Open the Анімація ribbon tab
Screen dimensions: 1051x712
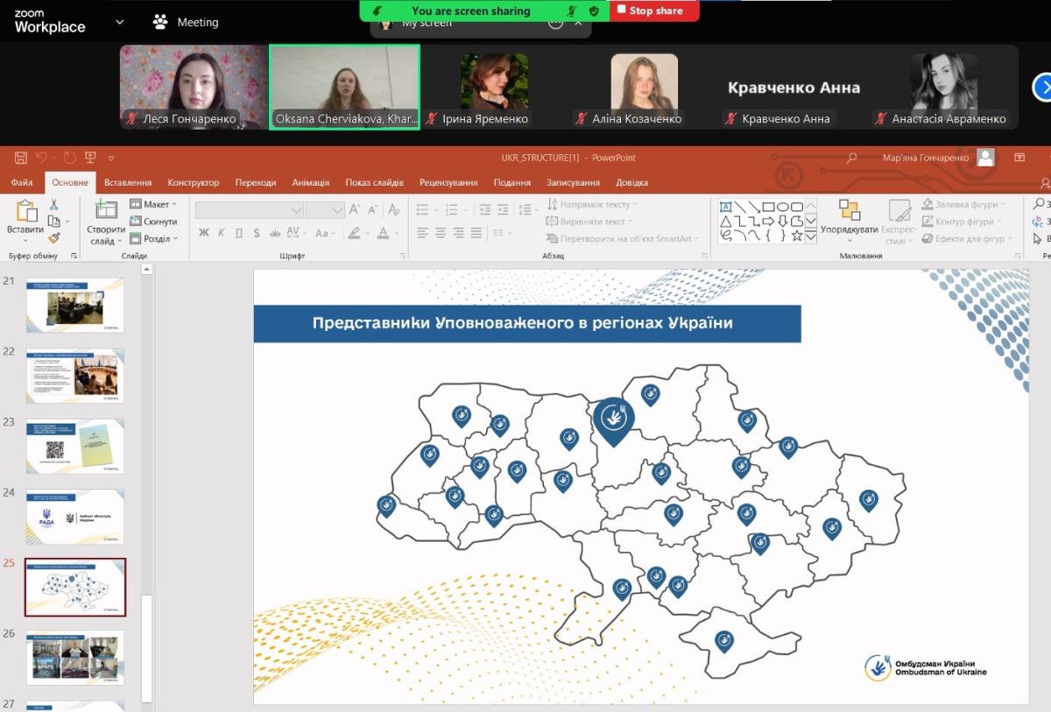(x=311, y=182)
